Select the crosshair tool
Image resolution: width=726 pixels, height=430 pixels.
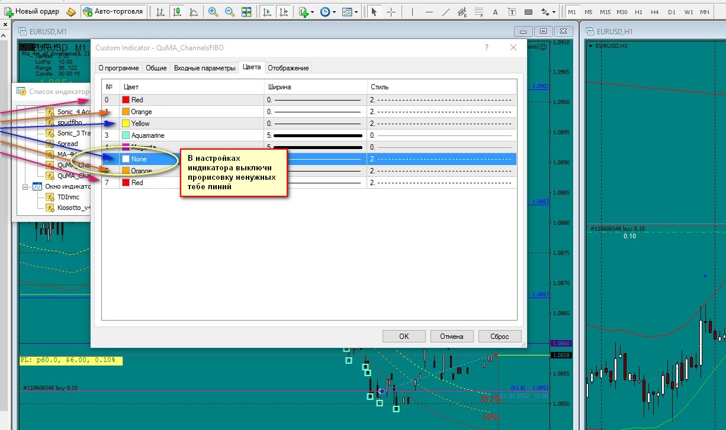(391, 12)
